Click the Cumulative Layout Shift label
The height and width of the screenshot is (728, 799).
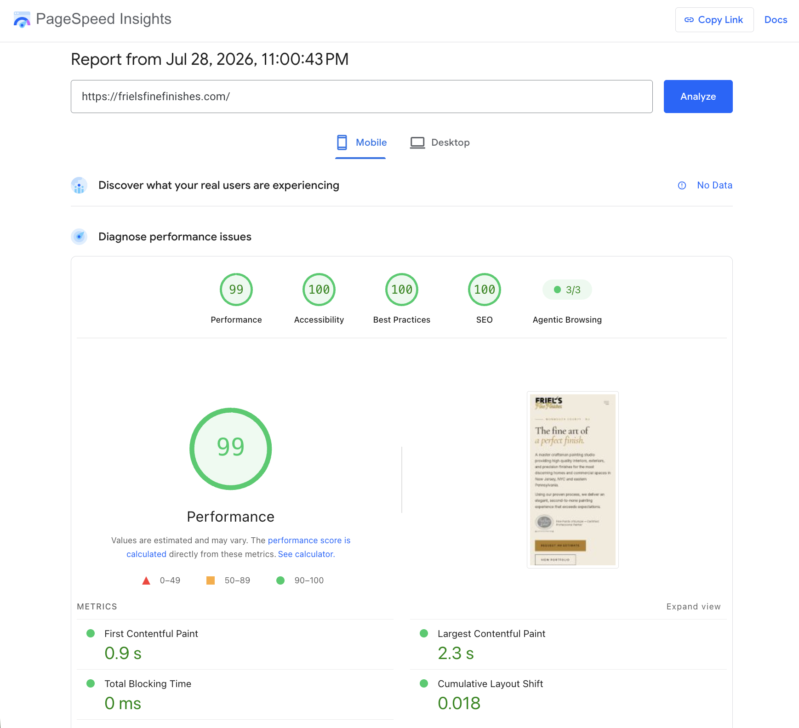[491, 684]
